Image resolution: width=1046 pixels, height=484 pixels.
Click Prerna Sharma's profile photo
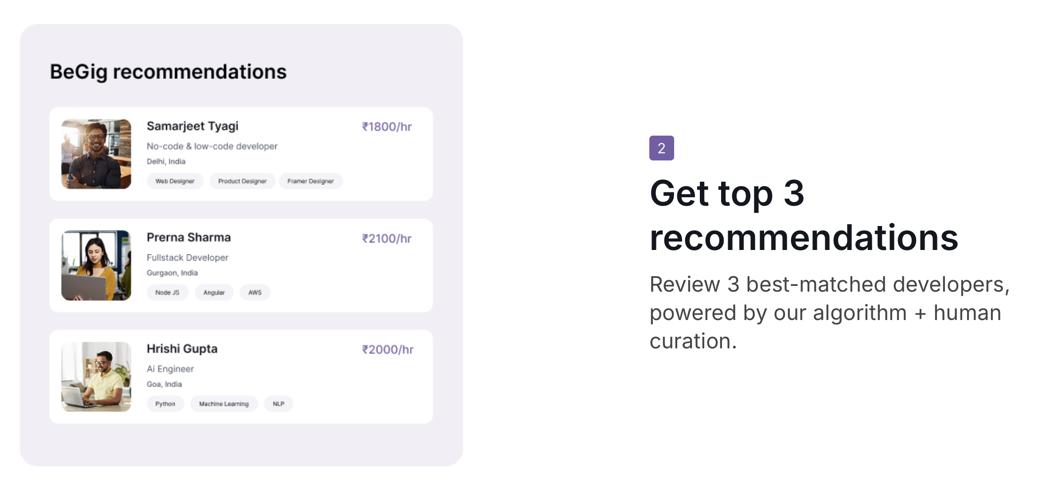(96, 265)
